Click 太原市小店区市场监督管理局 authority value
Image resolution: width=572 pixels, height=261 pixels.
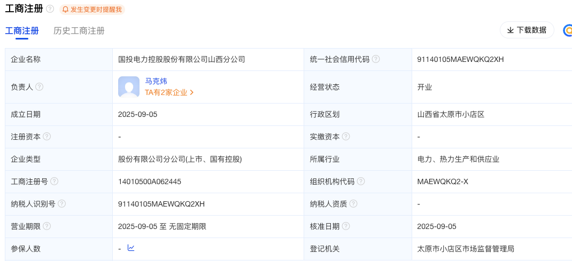[466, 249]
